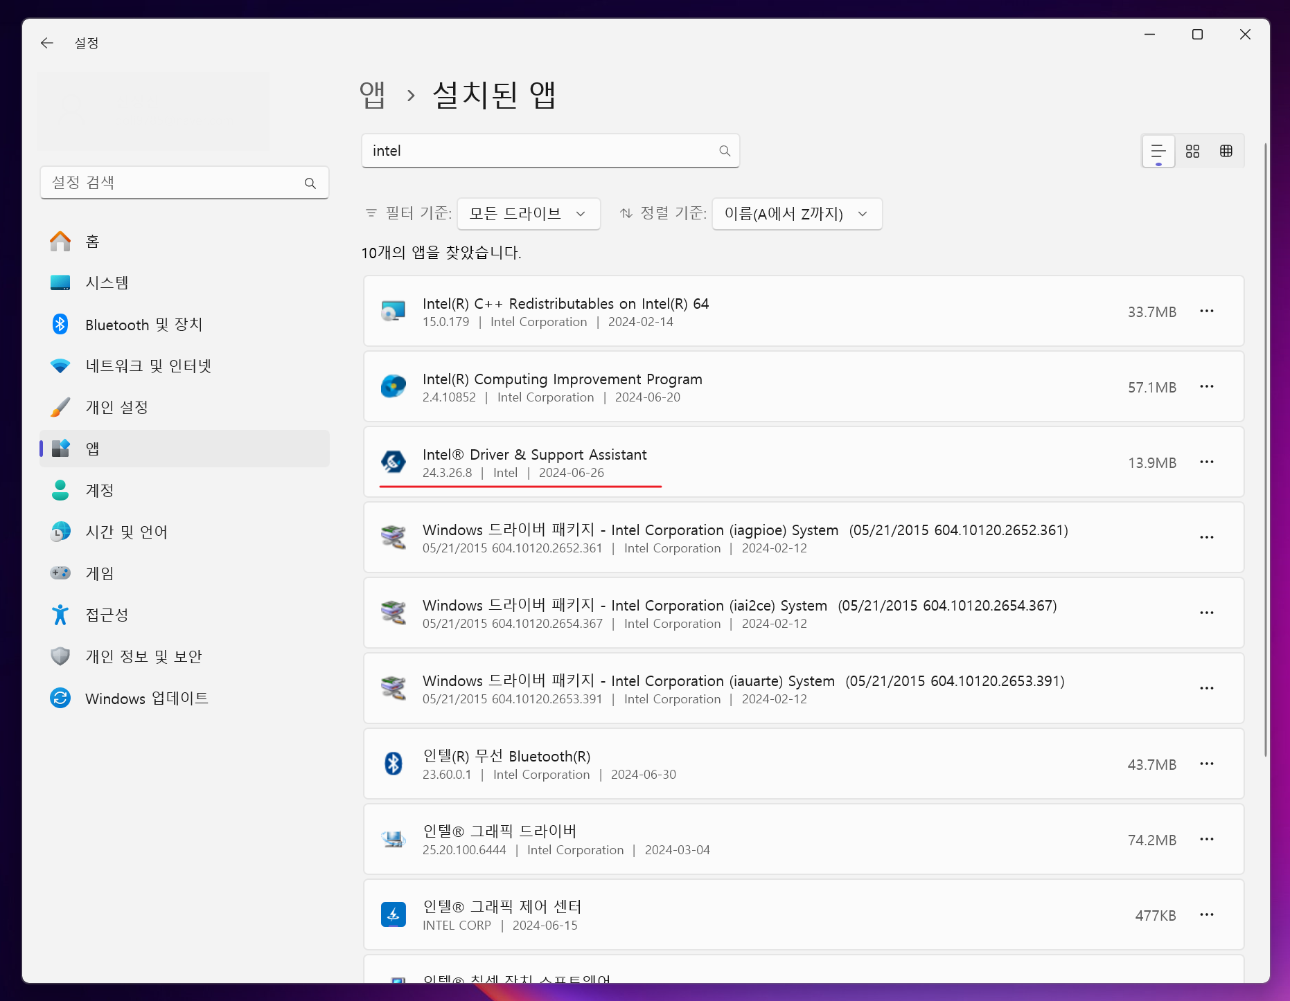Switch to table view layout
Image resolution: width=1290 pixels, height=1001 pixels.
pos(1226,151)
